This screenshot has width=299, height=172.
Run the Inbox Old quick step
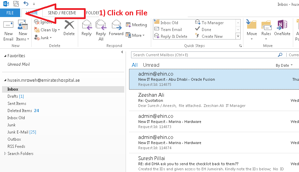(x=166, y=22)
